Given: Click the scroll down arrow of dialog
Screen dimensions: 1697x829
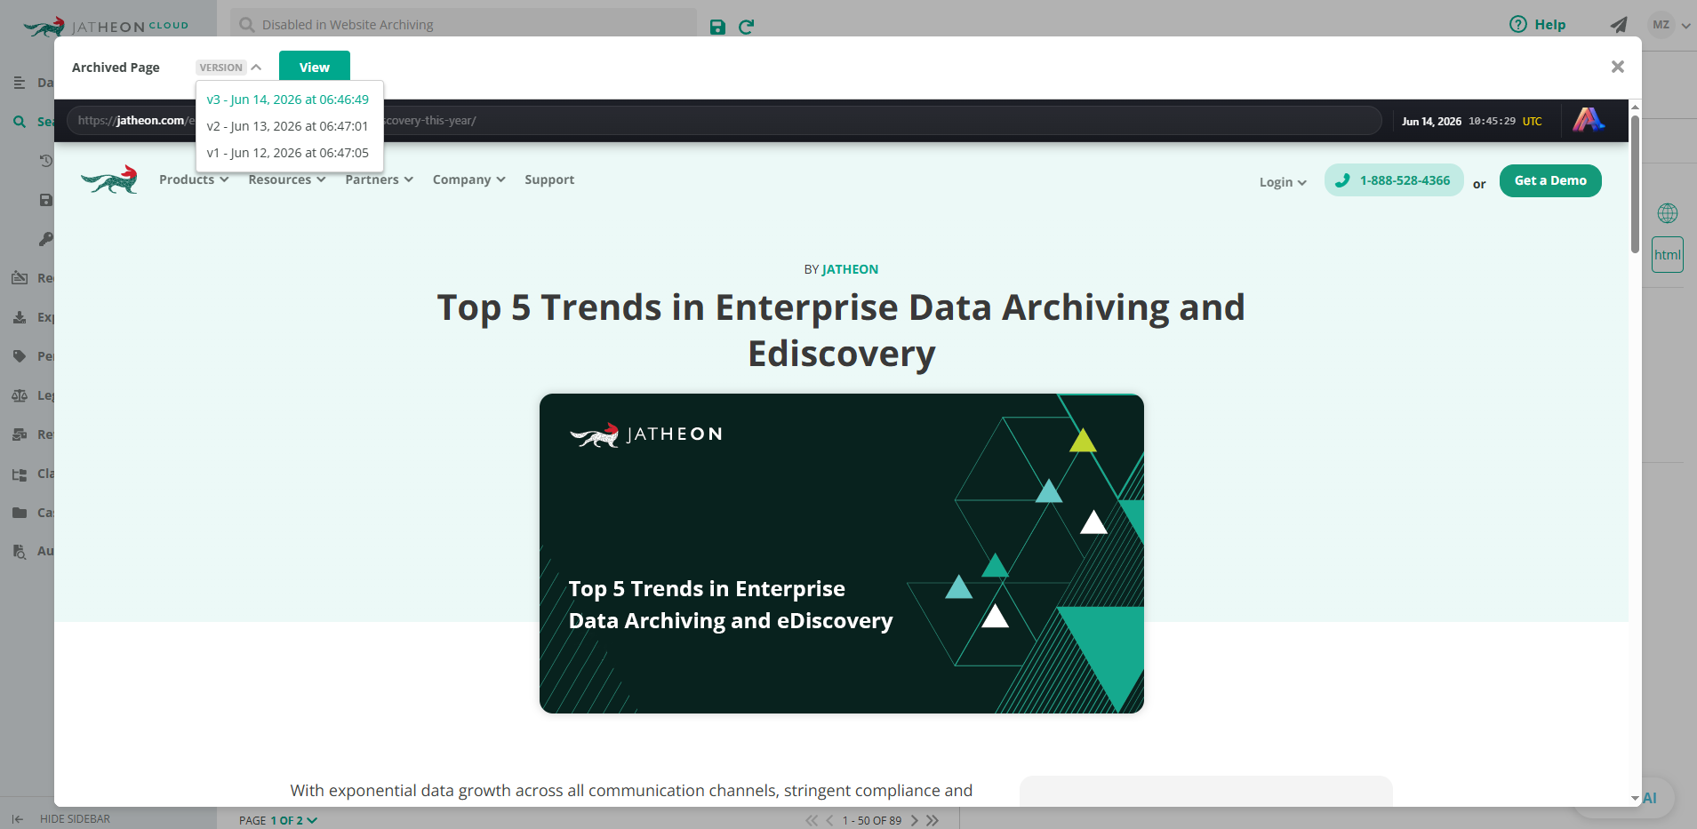Looking at the screenshot, I should 1635,799.
